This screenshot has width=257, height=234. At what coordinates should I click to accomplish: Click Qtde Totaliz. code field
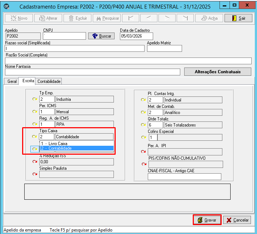pyautogui.click(x=155, y=125)
